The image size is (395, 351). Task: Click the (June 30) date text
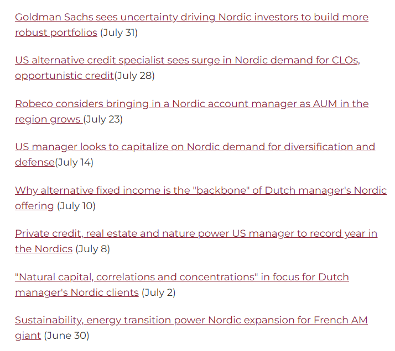point(66,336)
